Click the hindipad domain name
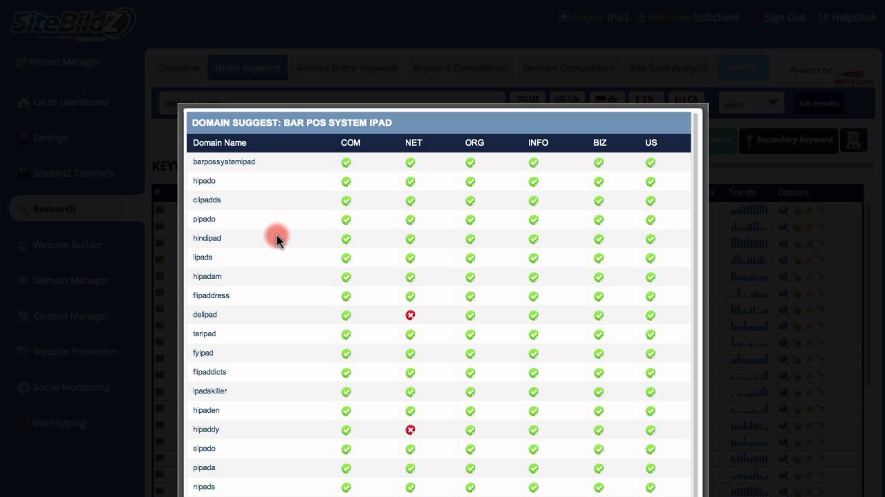 207,239
